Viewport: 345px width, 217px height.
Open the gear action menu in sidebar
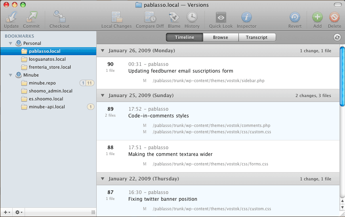pos(19,212)
